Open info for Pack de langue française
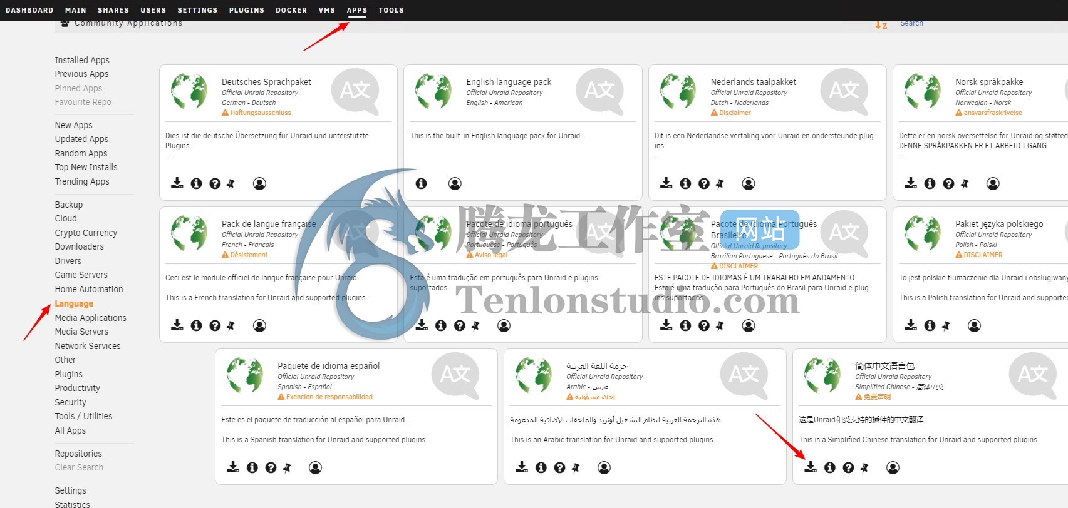Image resolution: width=1068 pixels, height=508 pixels. point(196,325)
